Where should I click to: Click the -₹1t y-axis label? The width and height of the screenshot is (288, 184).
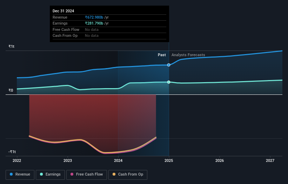tap(12, 152)
